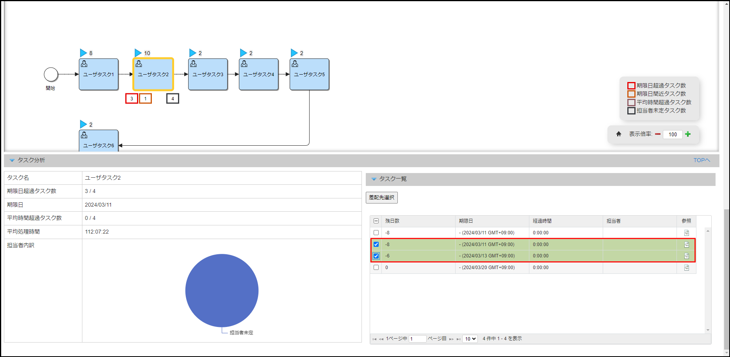Screen dimensions: 730x357
Task: Open reference icon for the checked -8 row
Action: click(687, 245)
